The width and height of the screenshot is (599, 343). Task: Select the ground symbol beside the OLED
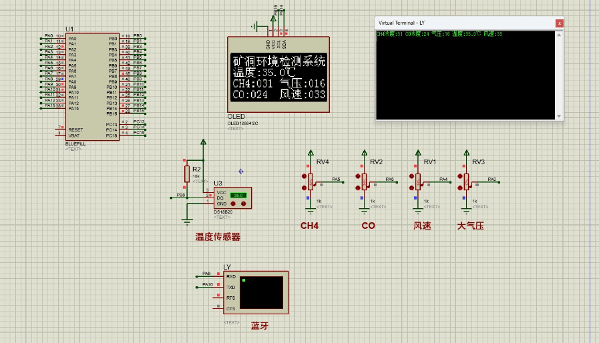pyautogui.click(x=254, y=27)
